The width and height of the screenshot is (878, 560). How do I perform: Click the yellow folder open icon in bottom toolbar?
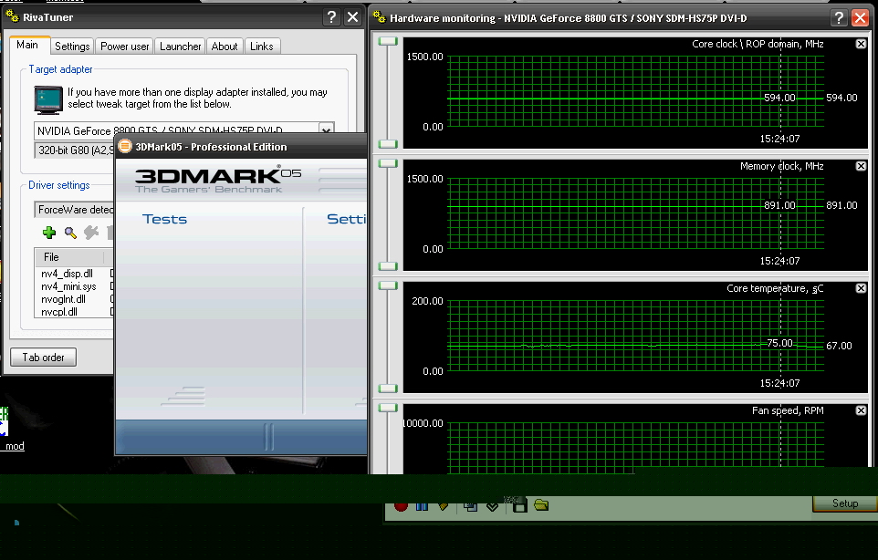point(541,505)
